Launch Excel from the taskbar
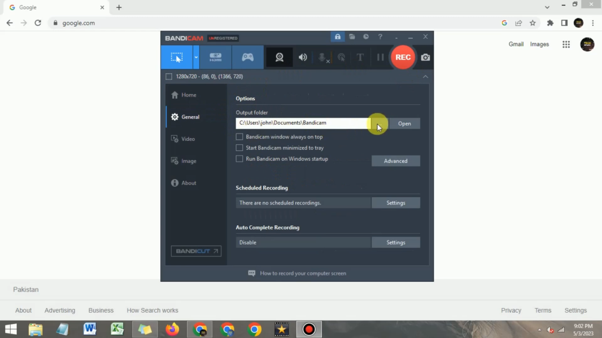The width and height of the screenshot is (602, 338). pyautogui.click(x=117, y=329)
